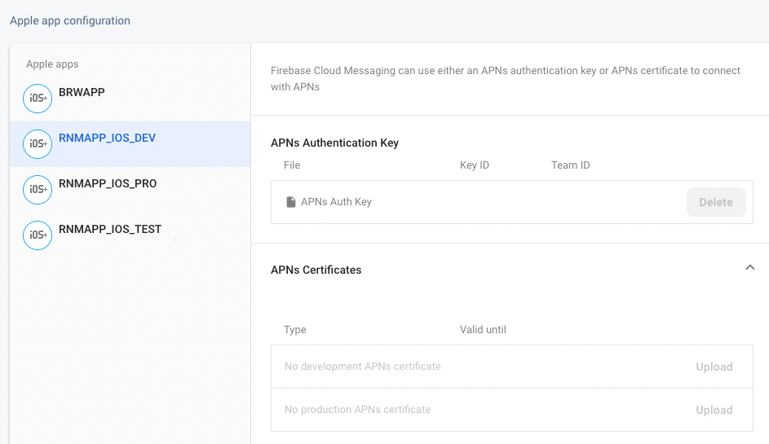Viewport: 769px width, 444px height.
Task: Click the iOS icon beside RNMAPP_IOS_TEST
Action: [38, 235]
